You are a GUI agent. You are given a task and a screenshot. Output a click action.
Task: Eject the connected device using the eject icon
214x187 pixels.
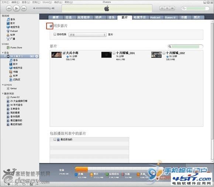pos(37,56)
